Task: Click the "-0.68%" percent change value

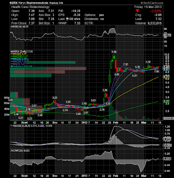Action: pos(155,11)
